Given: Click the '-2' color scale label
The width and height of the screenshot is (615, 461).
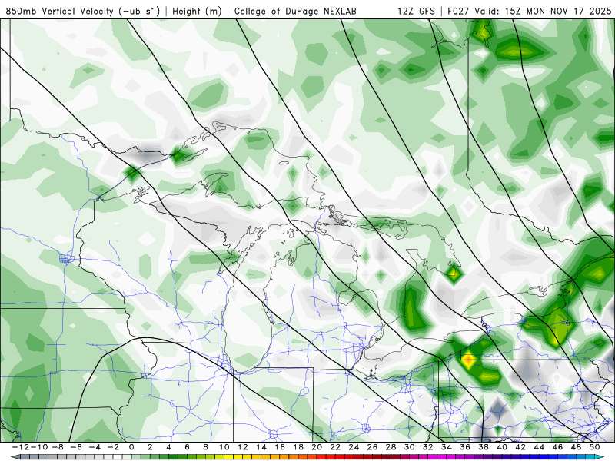Looking at the screenshot, I should click(x=112, y=447).
